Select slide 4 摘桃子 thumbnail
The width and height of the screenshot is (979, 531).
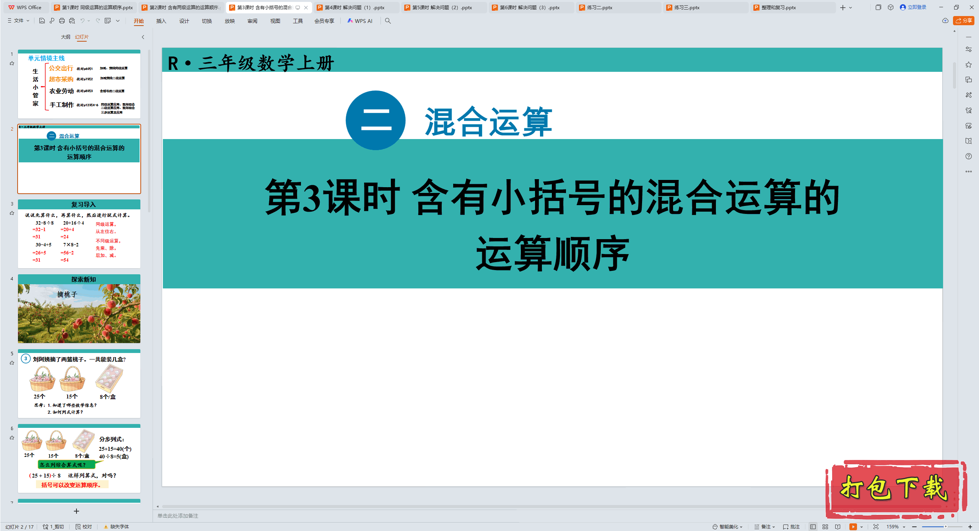[79, 309]
